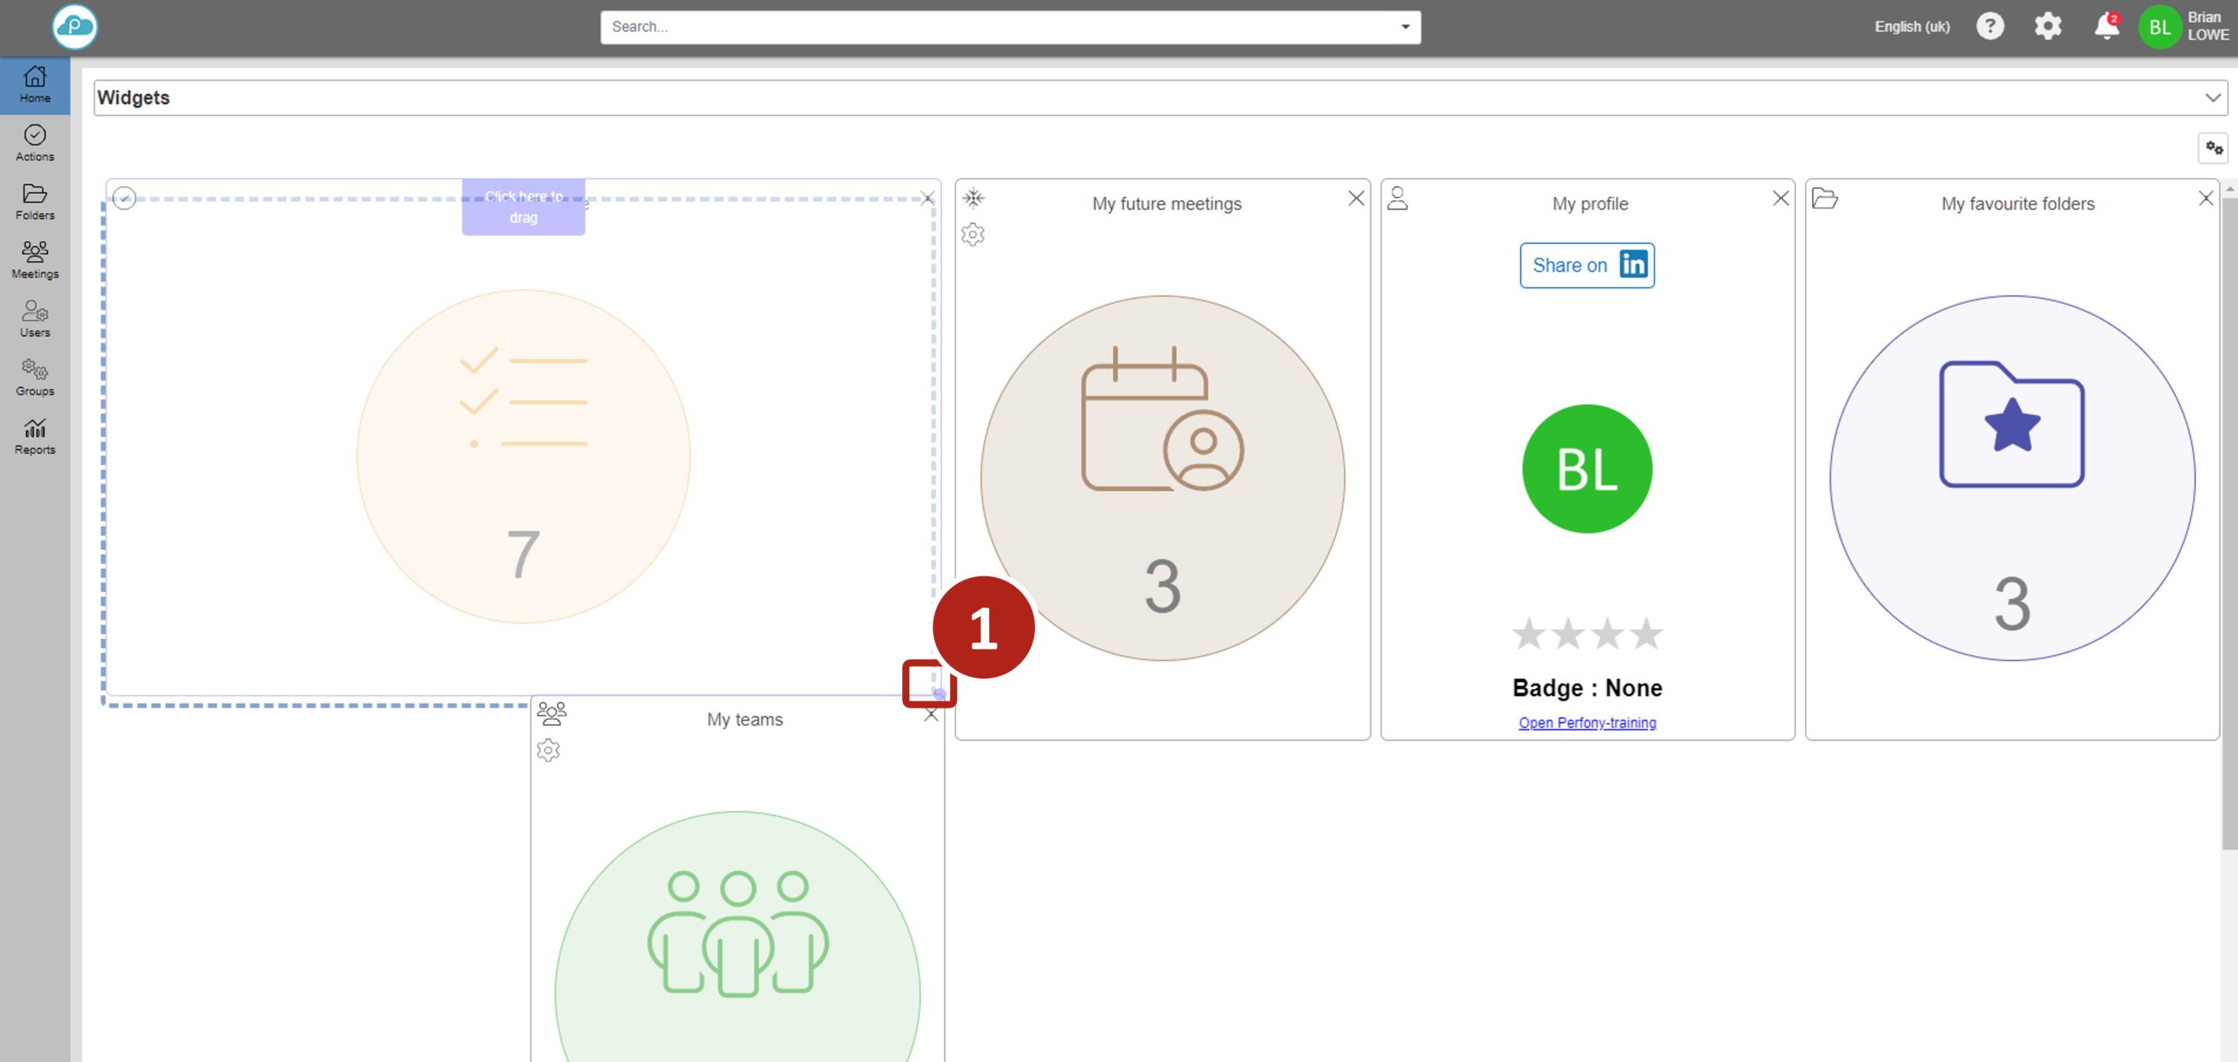The height and width of the screenshot is (1062, 2238).
Task: Open the notifications bell
Action: pyautogui.click(x=2105, y=27)
